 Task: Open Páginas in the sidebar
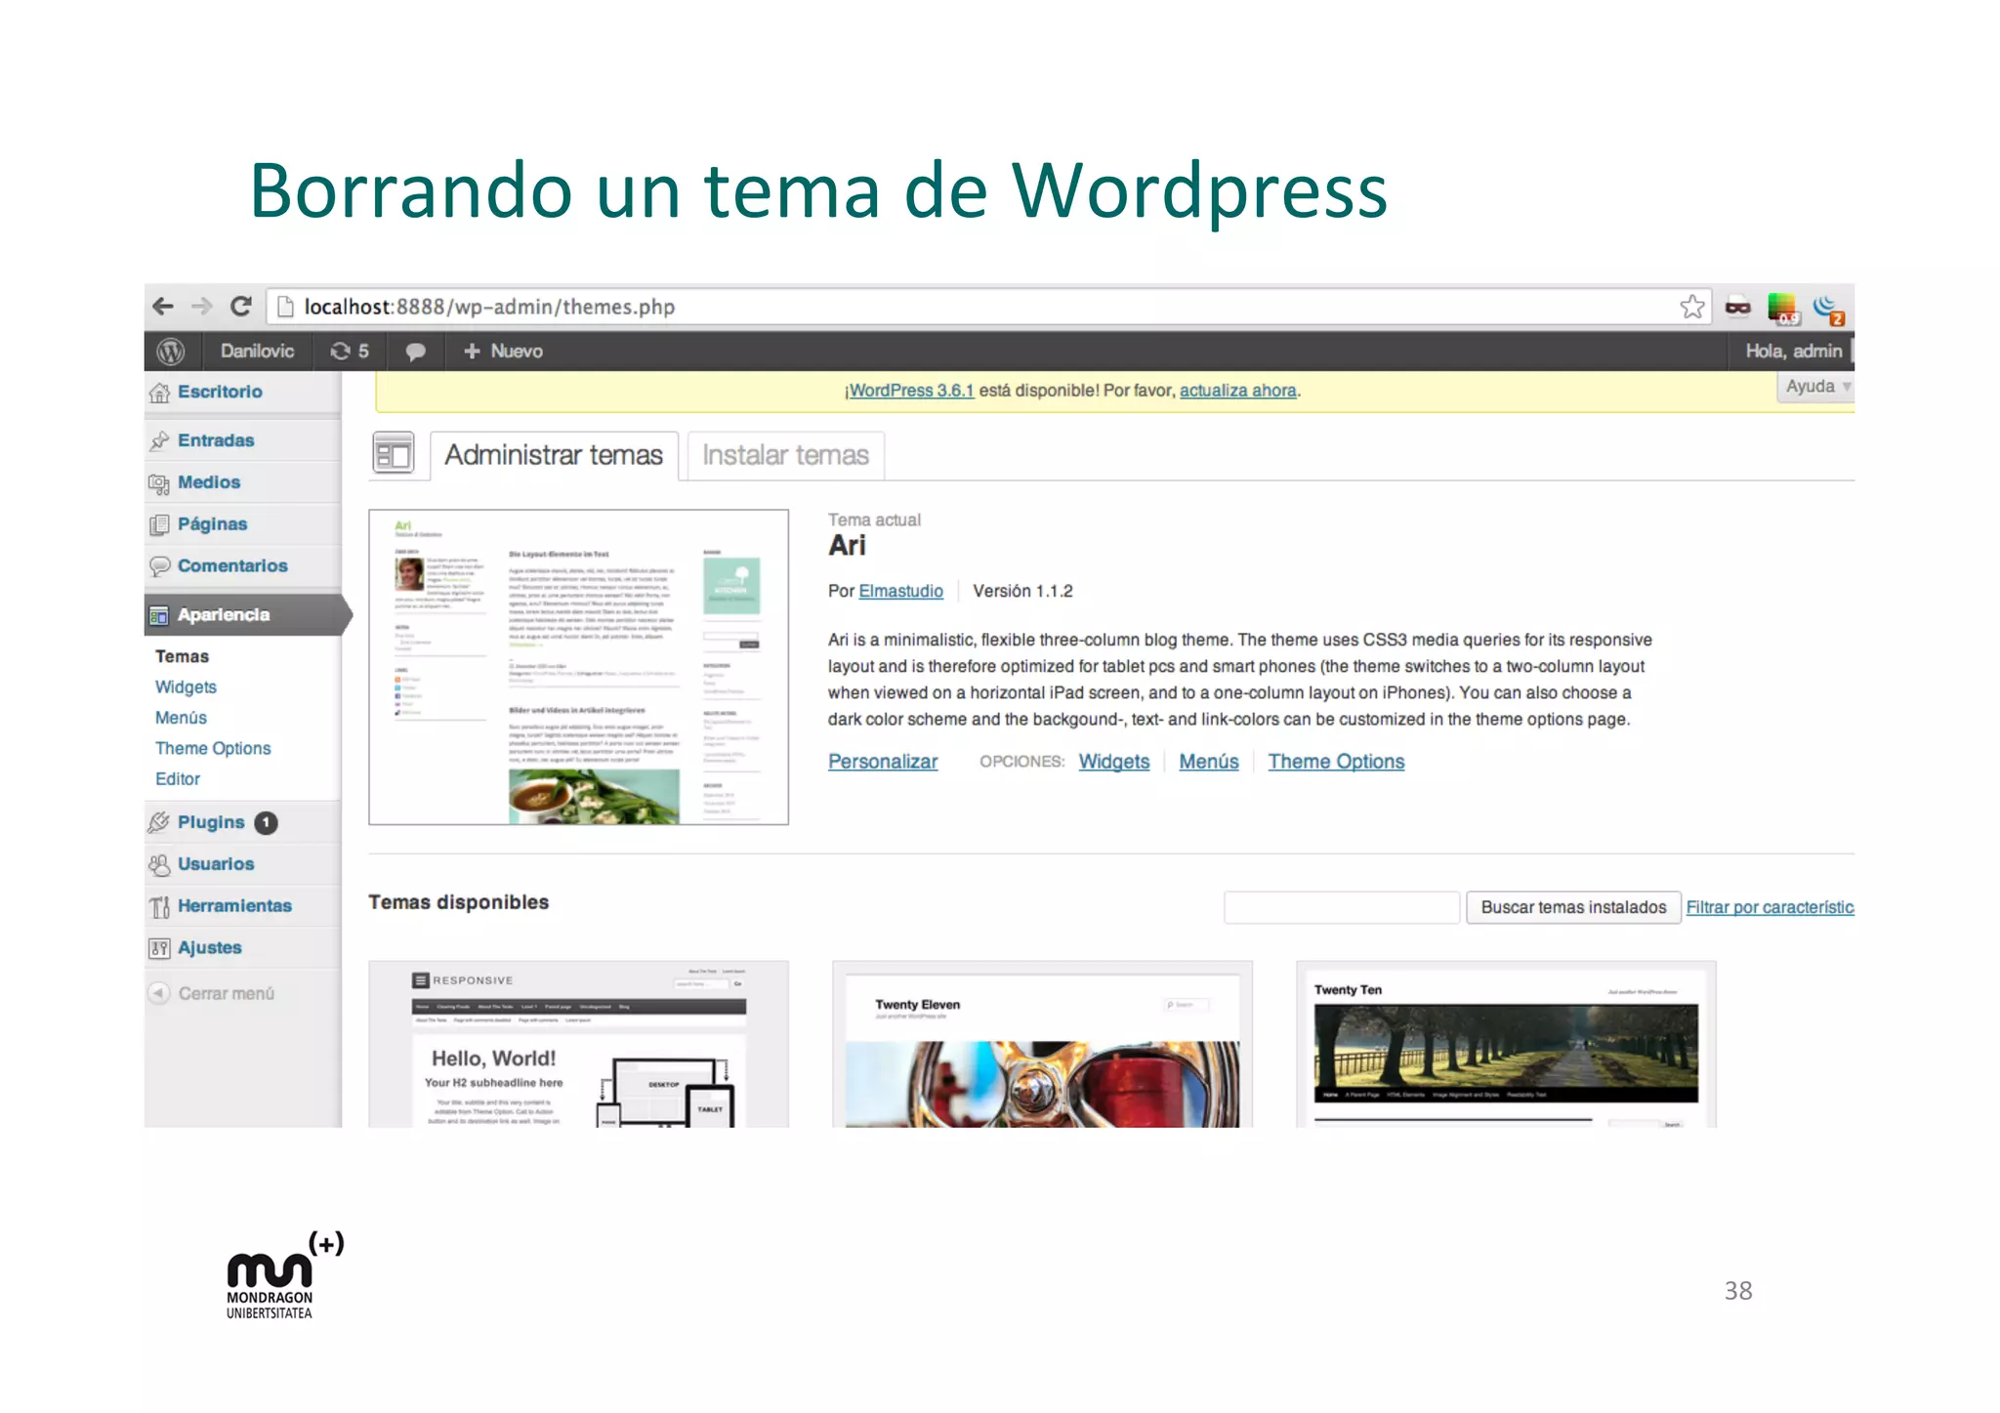(x=212, y=524)
